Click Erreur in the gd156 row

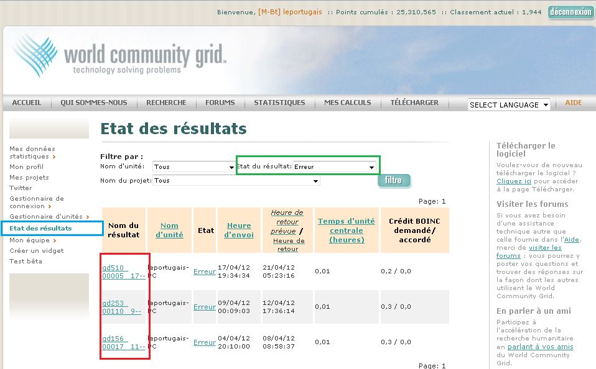[x=205, y=342]
